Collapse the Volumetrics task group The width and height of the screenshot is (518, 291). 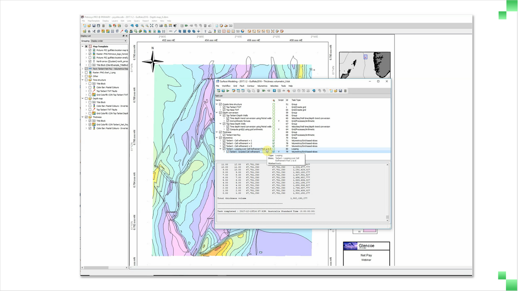point(216,137)
